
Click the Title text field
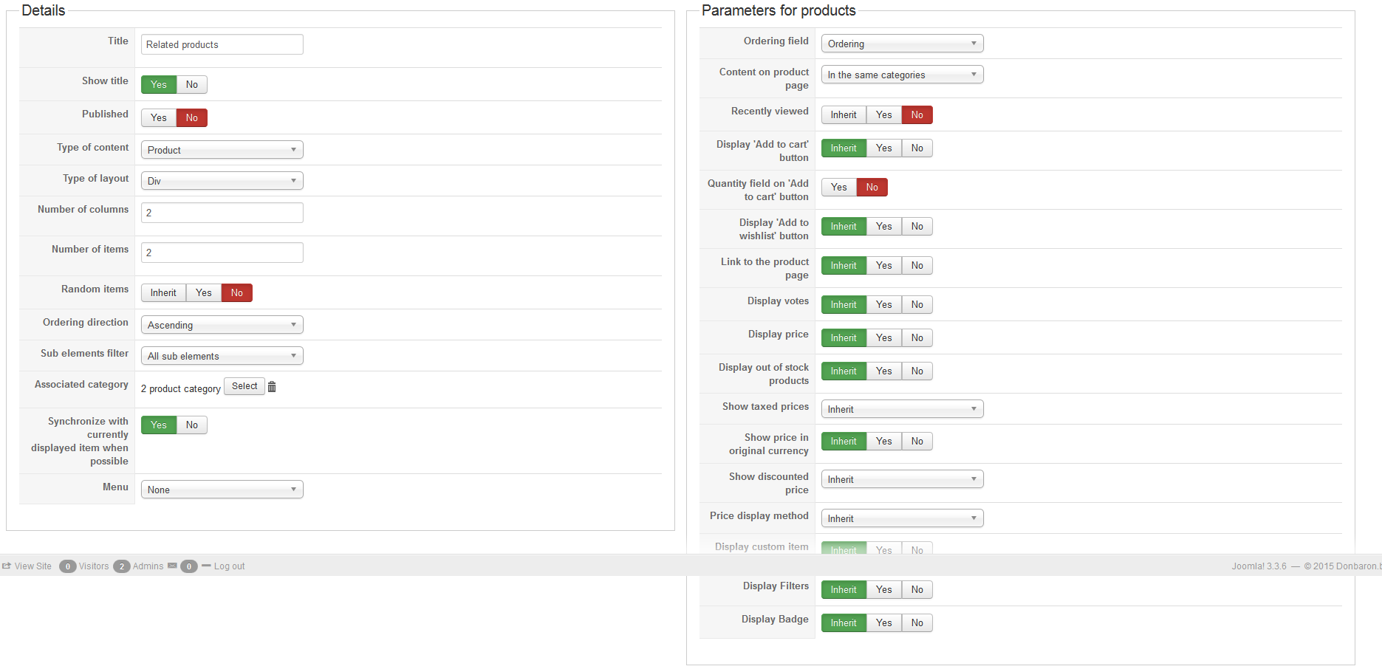[x=222, y=44]
